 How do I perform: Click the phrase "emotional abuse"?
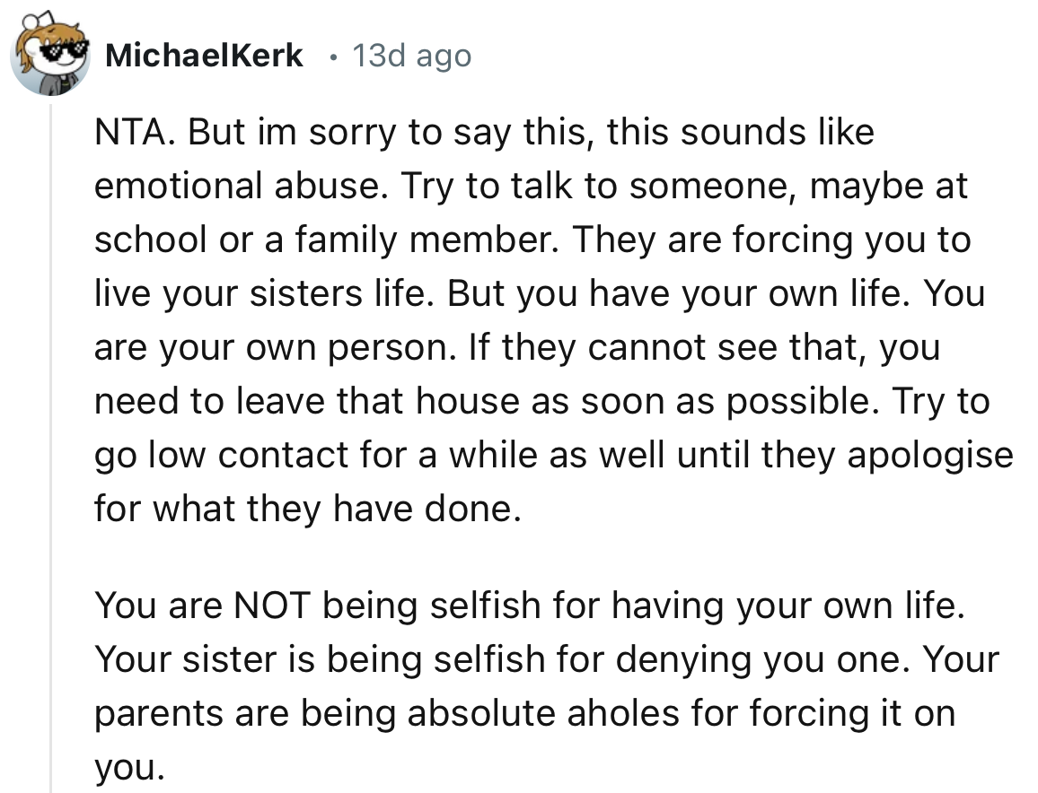coord(241,187)
